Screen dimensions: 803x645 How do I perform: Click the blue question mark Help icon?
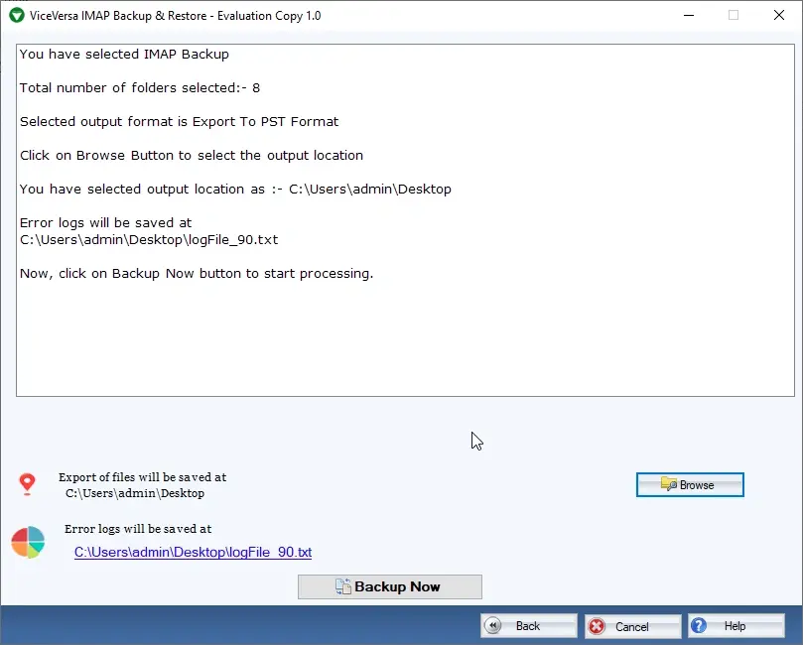pyautogui.click(x=699, y=625)
